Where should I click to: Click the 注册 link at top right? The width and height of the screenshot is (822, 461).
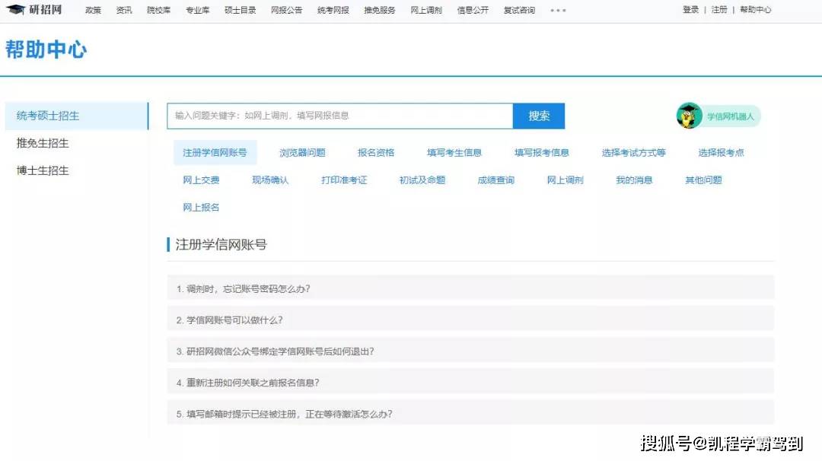719,10
